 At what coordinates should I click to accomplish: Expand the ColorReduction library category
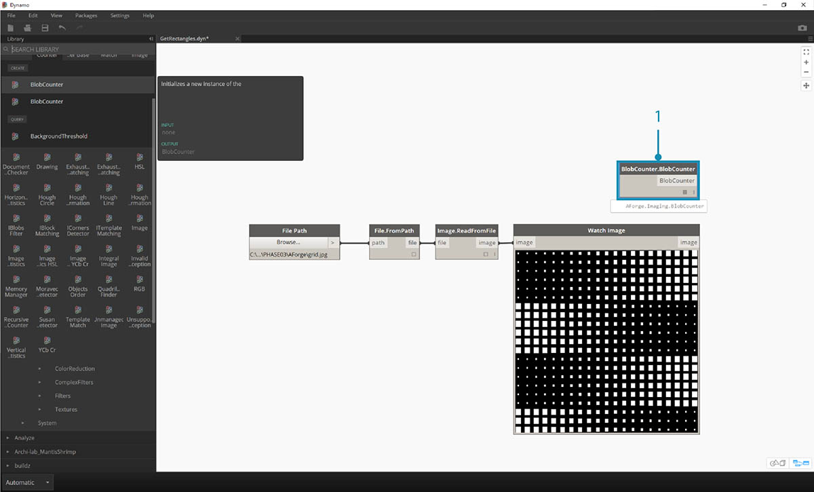[75, 368]
